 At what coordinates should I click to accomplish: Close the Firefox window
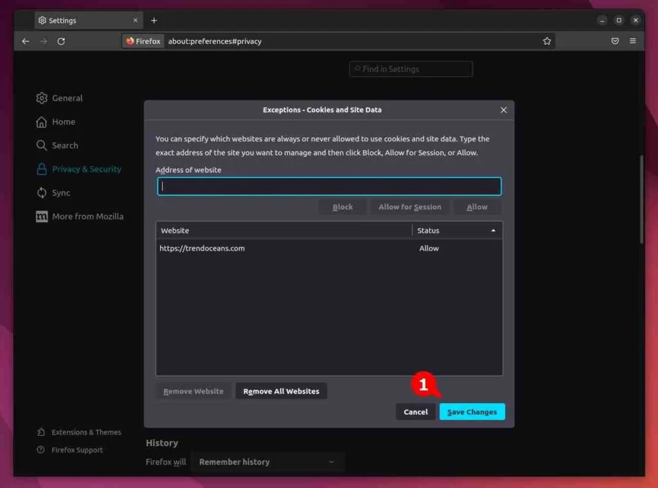(636, 20)
